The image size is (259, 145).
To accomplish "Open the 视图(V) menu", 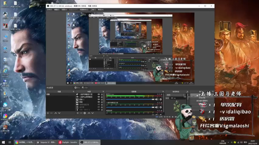I will tap(64, 10).
